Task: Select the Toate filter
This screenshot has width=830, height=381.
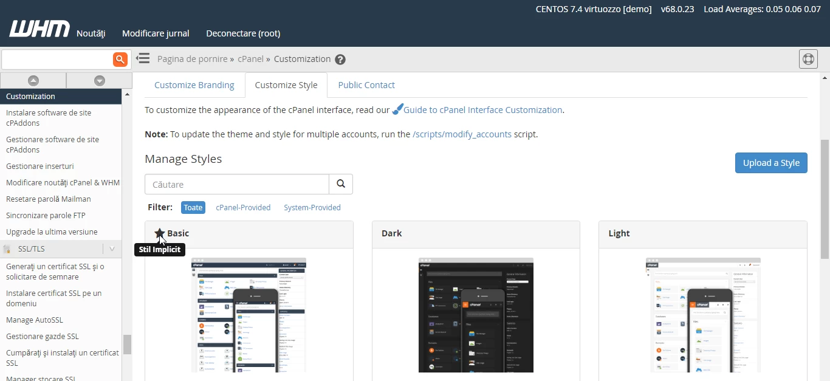Action: (193, 207)
